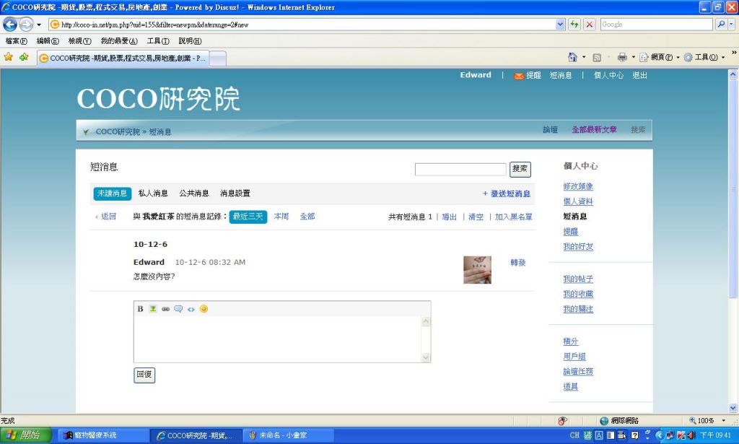Open the 編輯(E) Edit menu

[x=48, y=41]
